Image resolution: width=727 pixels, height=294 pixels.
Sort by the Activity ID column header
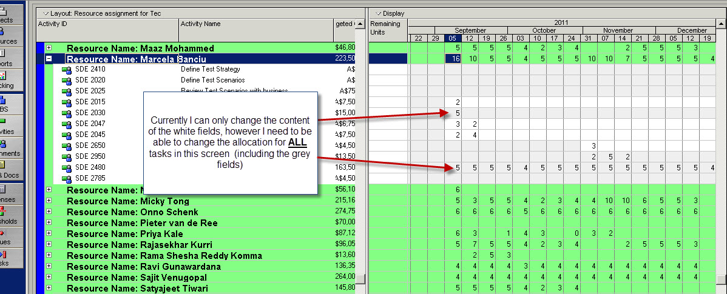(107, 30)
